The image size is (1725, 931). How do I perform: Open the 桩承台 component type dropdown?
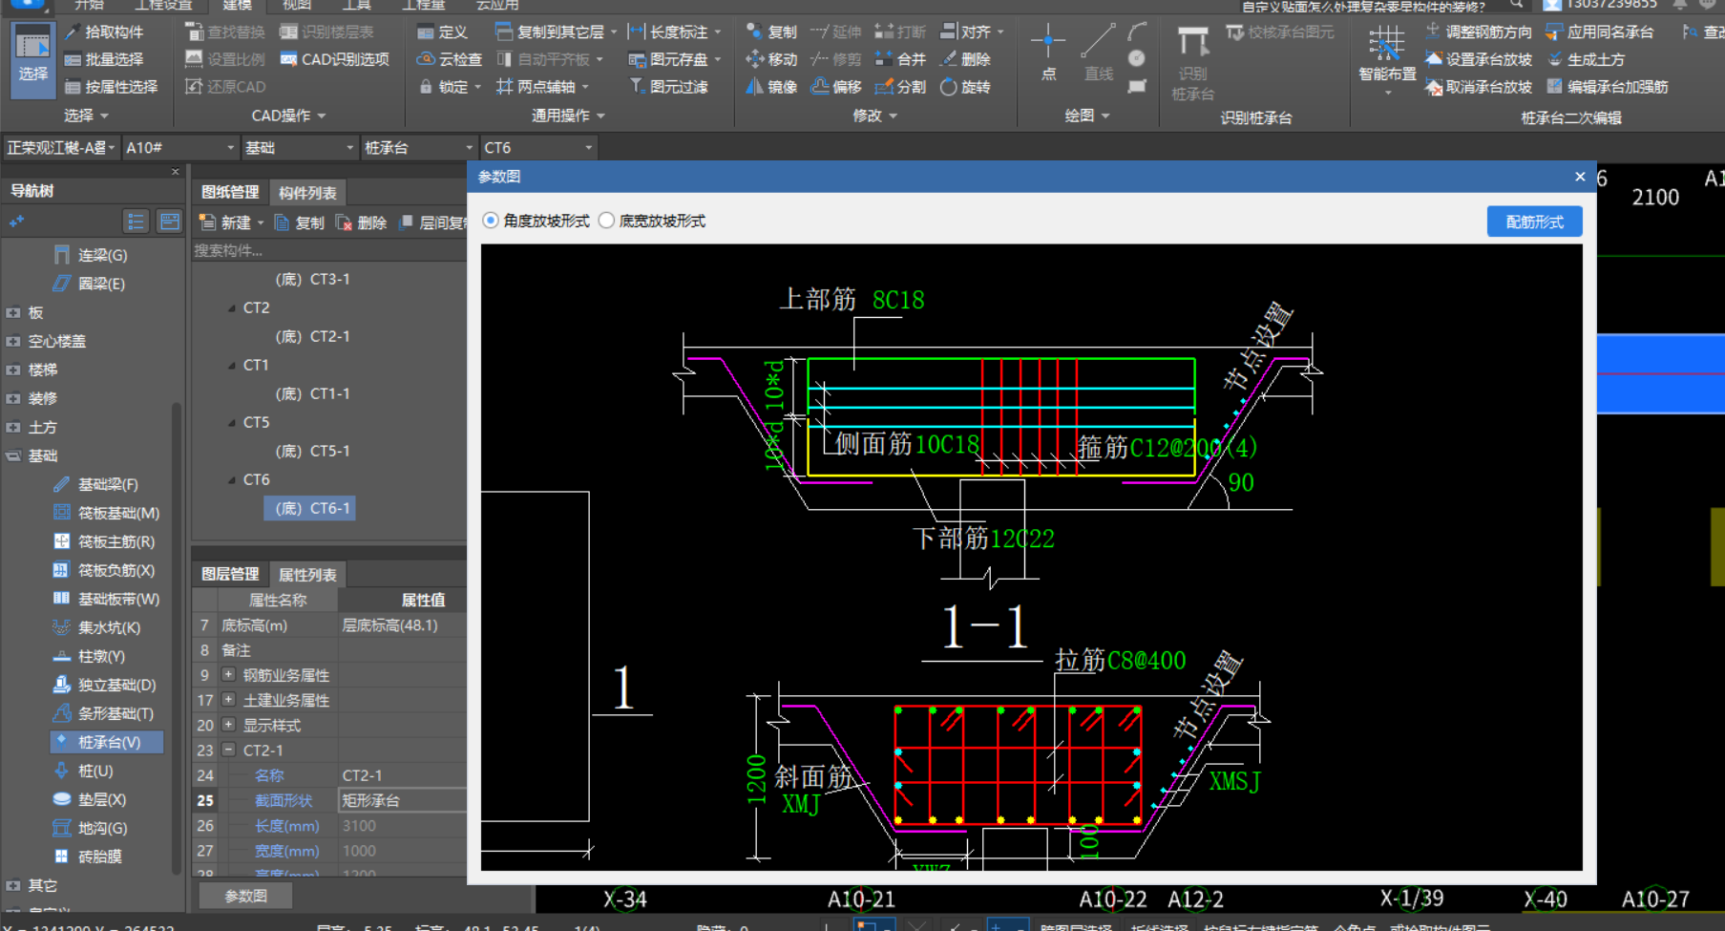coord(418,148)
